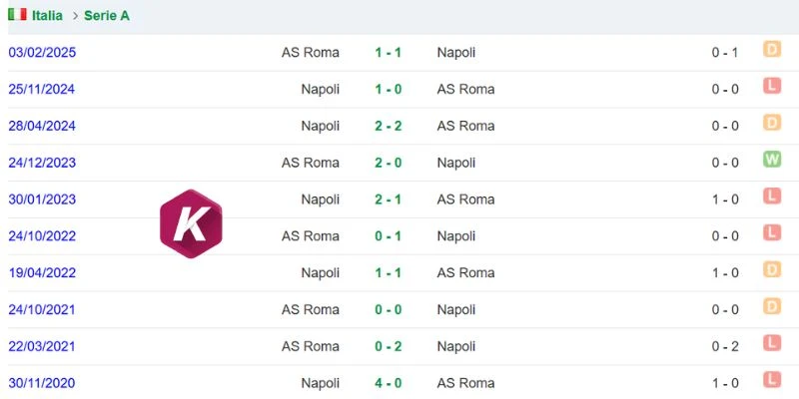Open the Italia breadcrumb link
The width and height of the screenshot is (799, 399).
pos(47,16)
